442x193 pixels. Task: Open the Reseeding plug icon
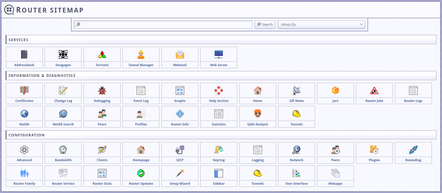pos(413,150)
